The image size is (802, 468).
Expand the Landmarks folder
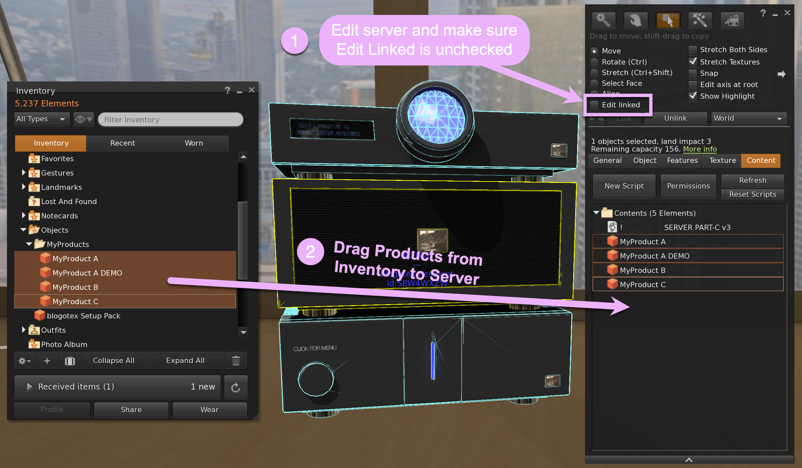coord(24,187)
